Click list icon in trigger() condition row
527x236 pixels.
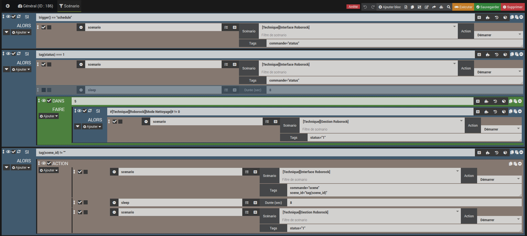click(479, 17)
